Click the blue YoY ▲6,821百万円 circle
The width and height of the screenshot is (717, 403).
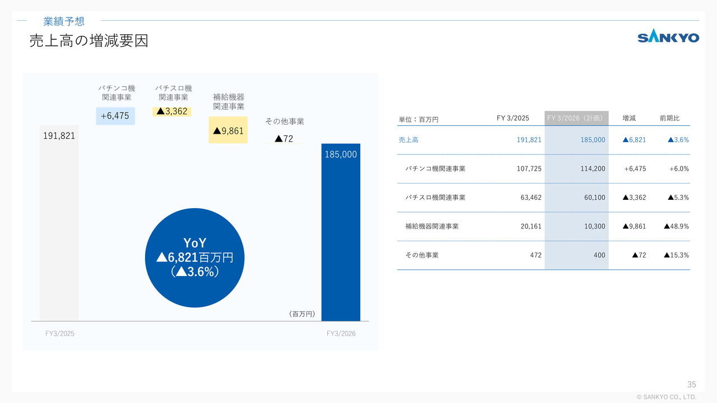[195, 257]
